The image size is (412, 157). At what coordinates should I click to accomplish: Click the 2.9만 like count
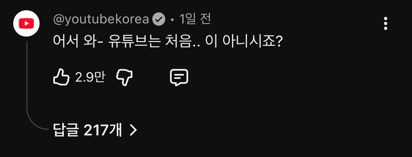90,78
